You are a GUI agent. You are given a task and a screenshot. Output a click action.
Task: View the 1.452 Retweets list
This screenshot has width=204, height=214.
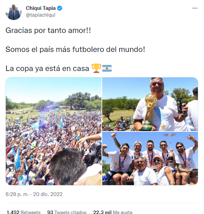(x=23, y=212)
